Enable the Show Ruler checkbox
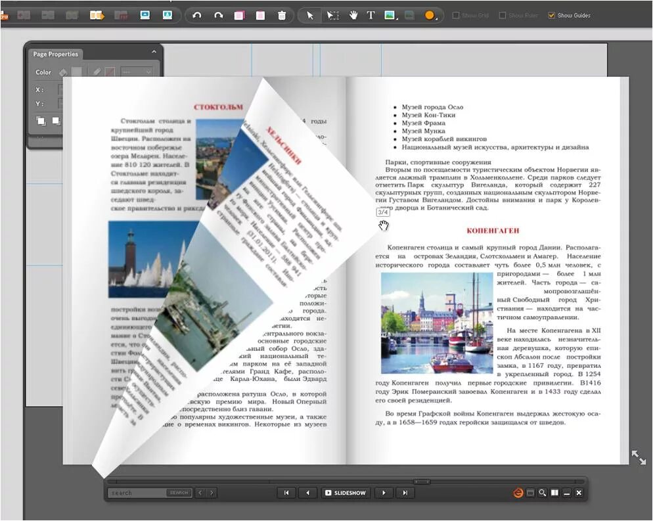 503,15
